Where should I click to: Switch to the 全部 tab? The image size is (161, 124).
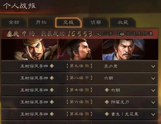pyautogui.click(x=14, y=23)
